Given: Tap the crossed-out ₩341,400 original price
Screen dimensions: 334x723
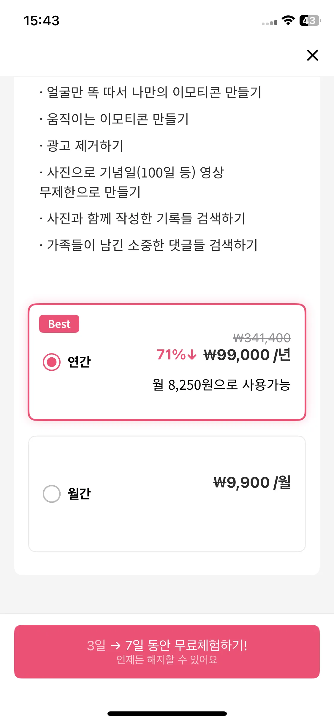Looking at the screenshot, I should click(262, 338).
